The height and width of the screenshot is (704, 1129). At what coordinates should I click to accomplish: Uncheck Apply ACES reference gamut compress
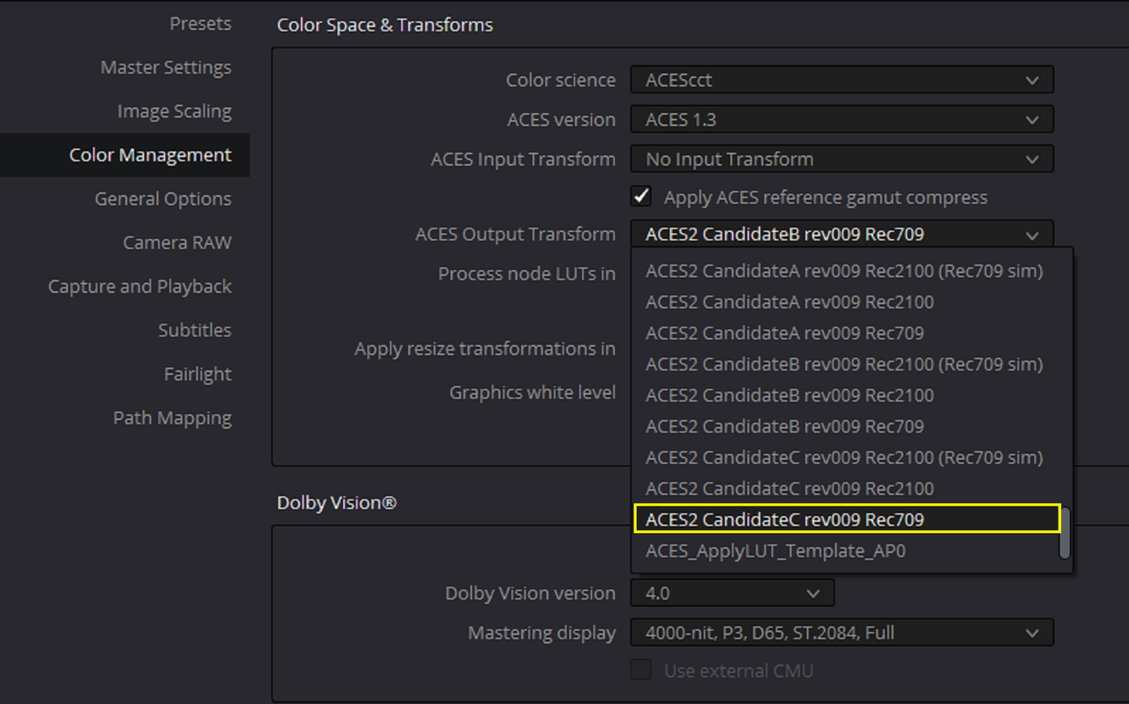pos(641,197)
